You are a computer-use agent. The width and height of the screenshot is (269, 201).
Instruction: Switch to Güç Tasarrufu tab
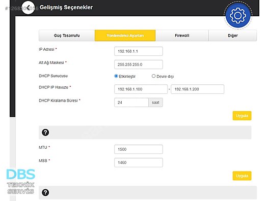pos(67,36)
